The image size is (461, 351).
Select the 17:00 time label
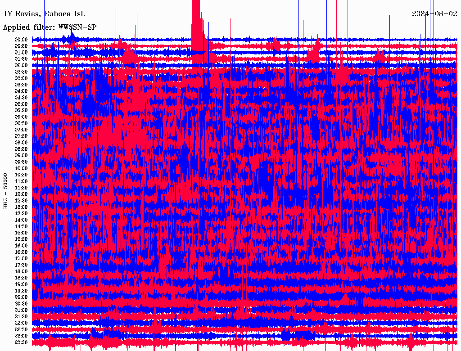[x=21, y=259]
